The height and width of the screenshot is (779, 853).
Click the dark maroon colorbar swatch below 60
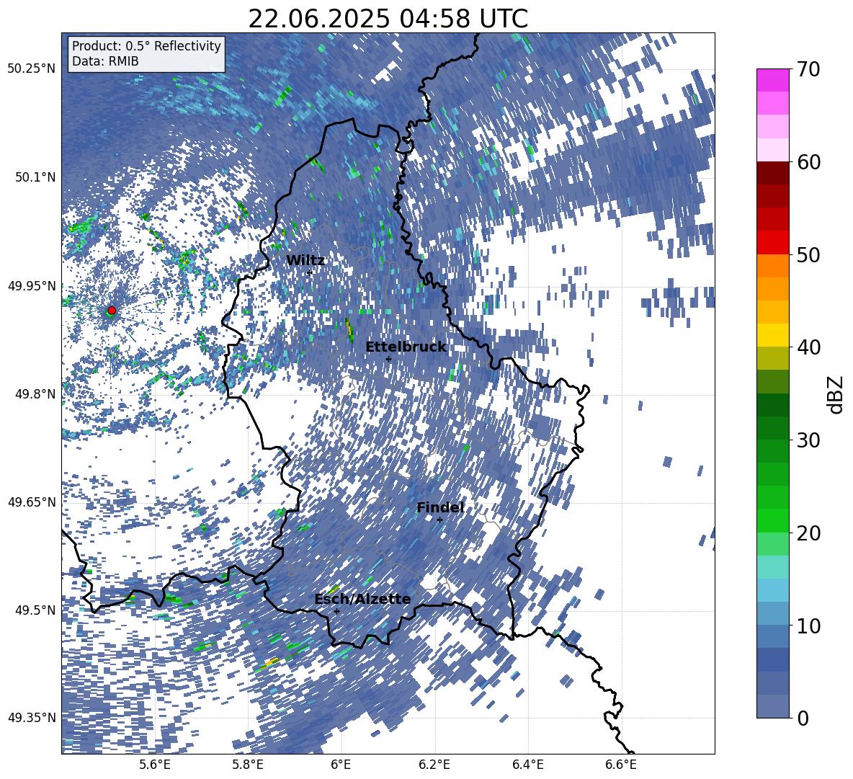point(772,173)
